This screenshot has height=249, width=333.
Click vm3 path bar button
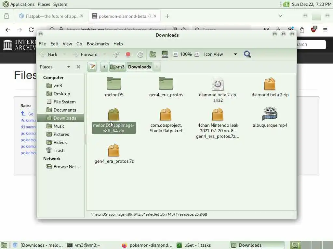[x=117, y=67]
